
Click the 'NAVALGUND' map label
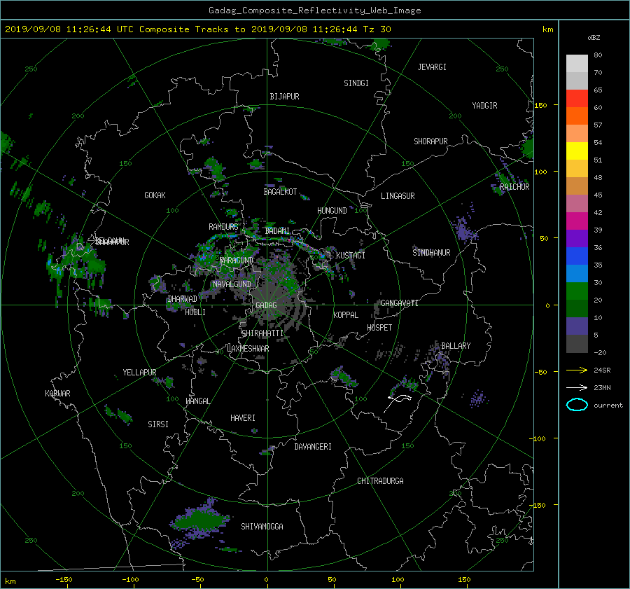coord(232,284)
